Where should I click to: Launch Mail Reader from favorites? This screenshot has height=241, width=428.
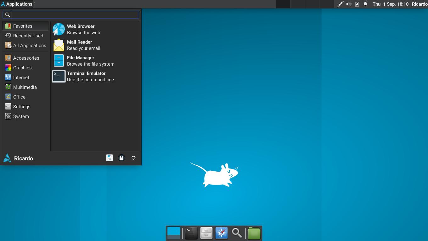coord(95,45)
